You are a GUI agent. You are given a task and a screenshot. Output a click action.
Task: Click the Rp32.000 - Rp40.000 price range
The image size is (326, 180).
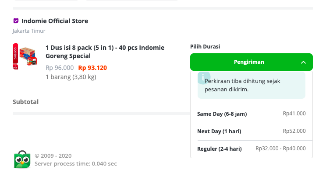point(280,149)
